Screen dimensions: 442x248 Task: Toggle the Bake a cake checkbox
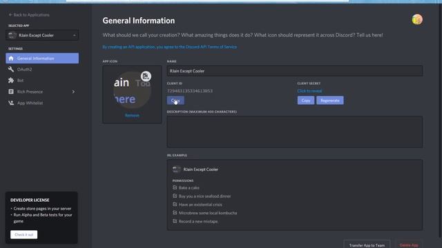175,187
